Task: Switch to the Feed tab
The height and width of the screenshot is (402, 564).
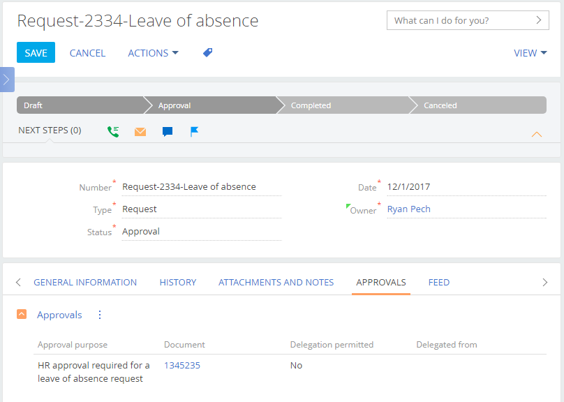Action: [x=439, y=282]
